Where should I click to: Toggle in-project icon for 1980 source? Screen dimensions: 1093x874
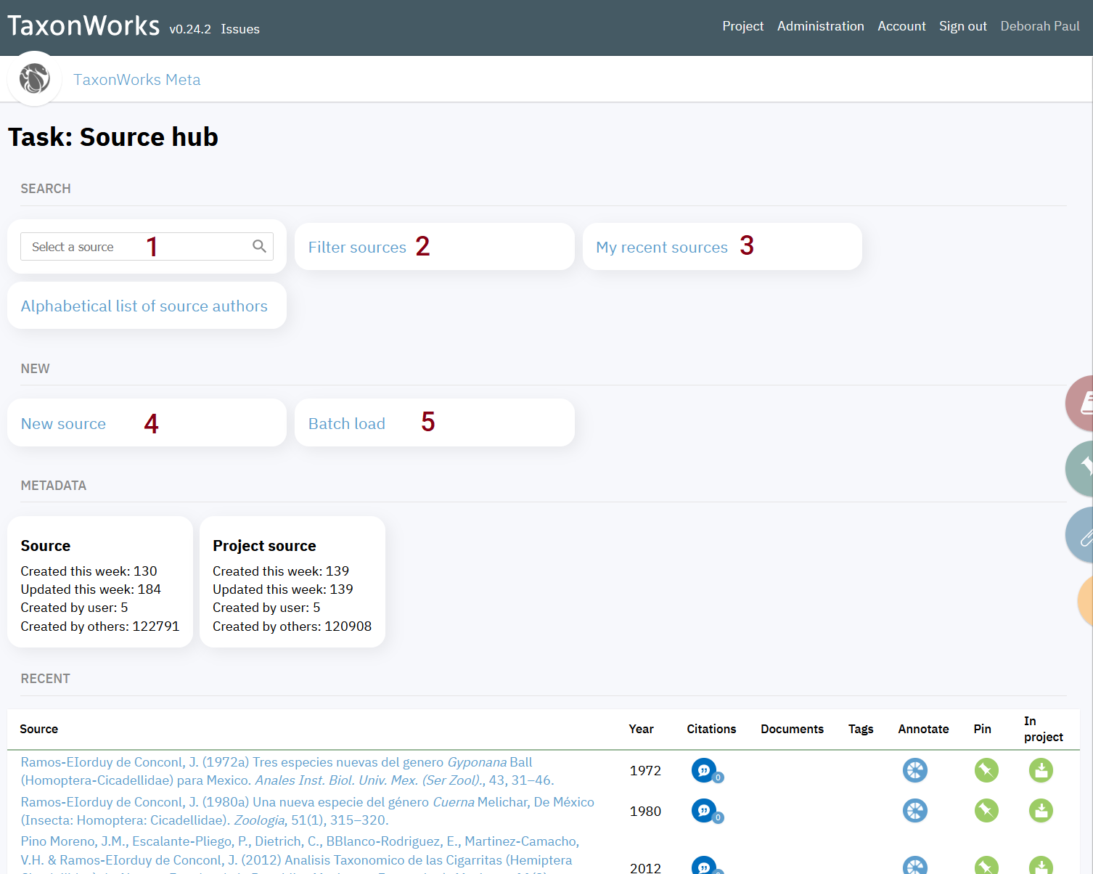pyautogui.click(x=1041, y=810)
